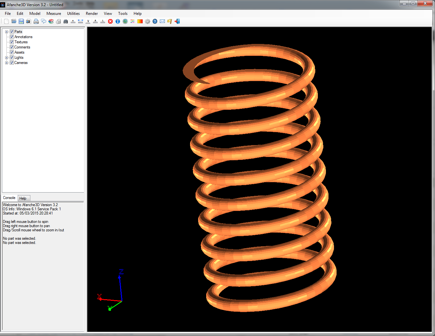Click the exit door icon
Screen dimensions: 435x336
click(177, 21)
